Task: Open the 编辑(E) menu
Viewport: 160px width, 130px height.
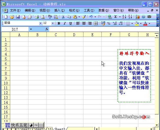Action: tap(30, 10)
